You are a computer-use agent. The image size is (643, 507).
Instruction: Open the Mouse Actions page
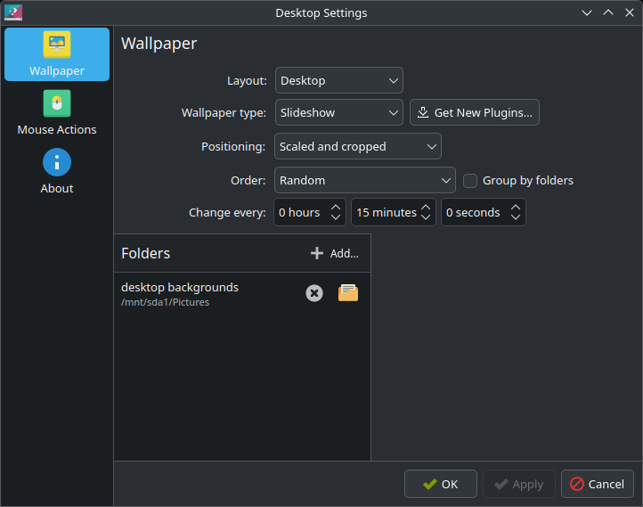click(x=57, y=113)
